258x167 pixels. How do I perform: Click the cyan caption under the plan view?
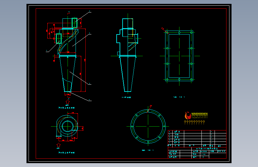[x=67, y=152]
